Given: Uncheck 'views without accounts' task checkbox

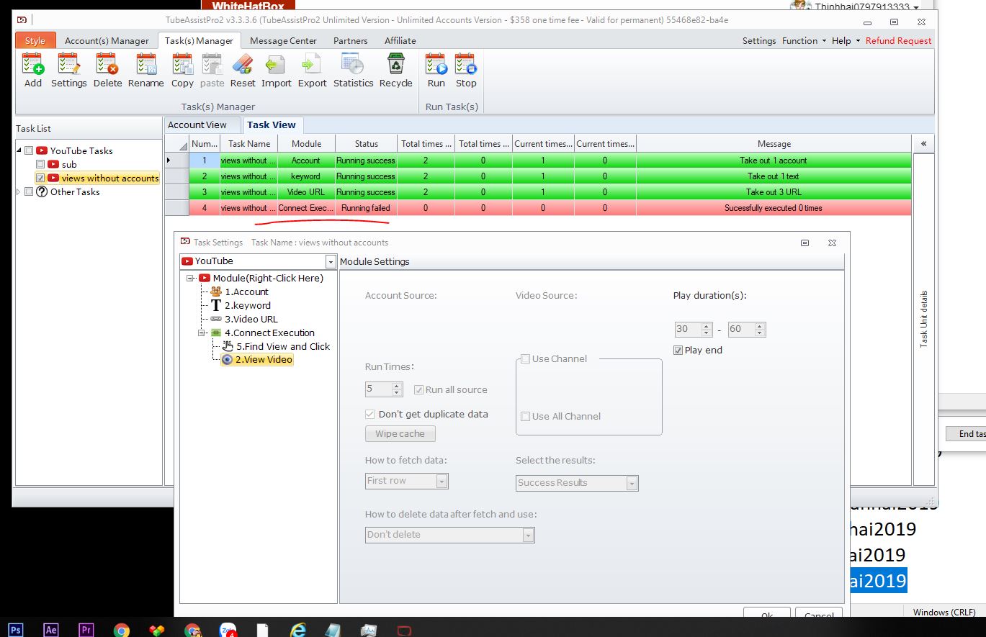Looking at the screenshot, I should [41, 178].
